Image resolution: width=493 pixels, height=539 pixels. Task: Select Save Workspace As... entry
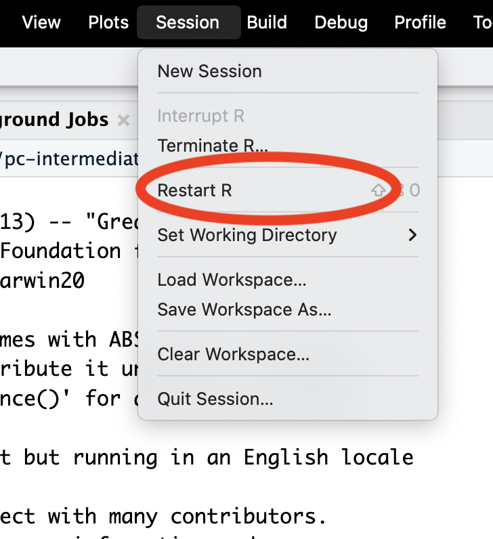[244, 309]
